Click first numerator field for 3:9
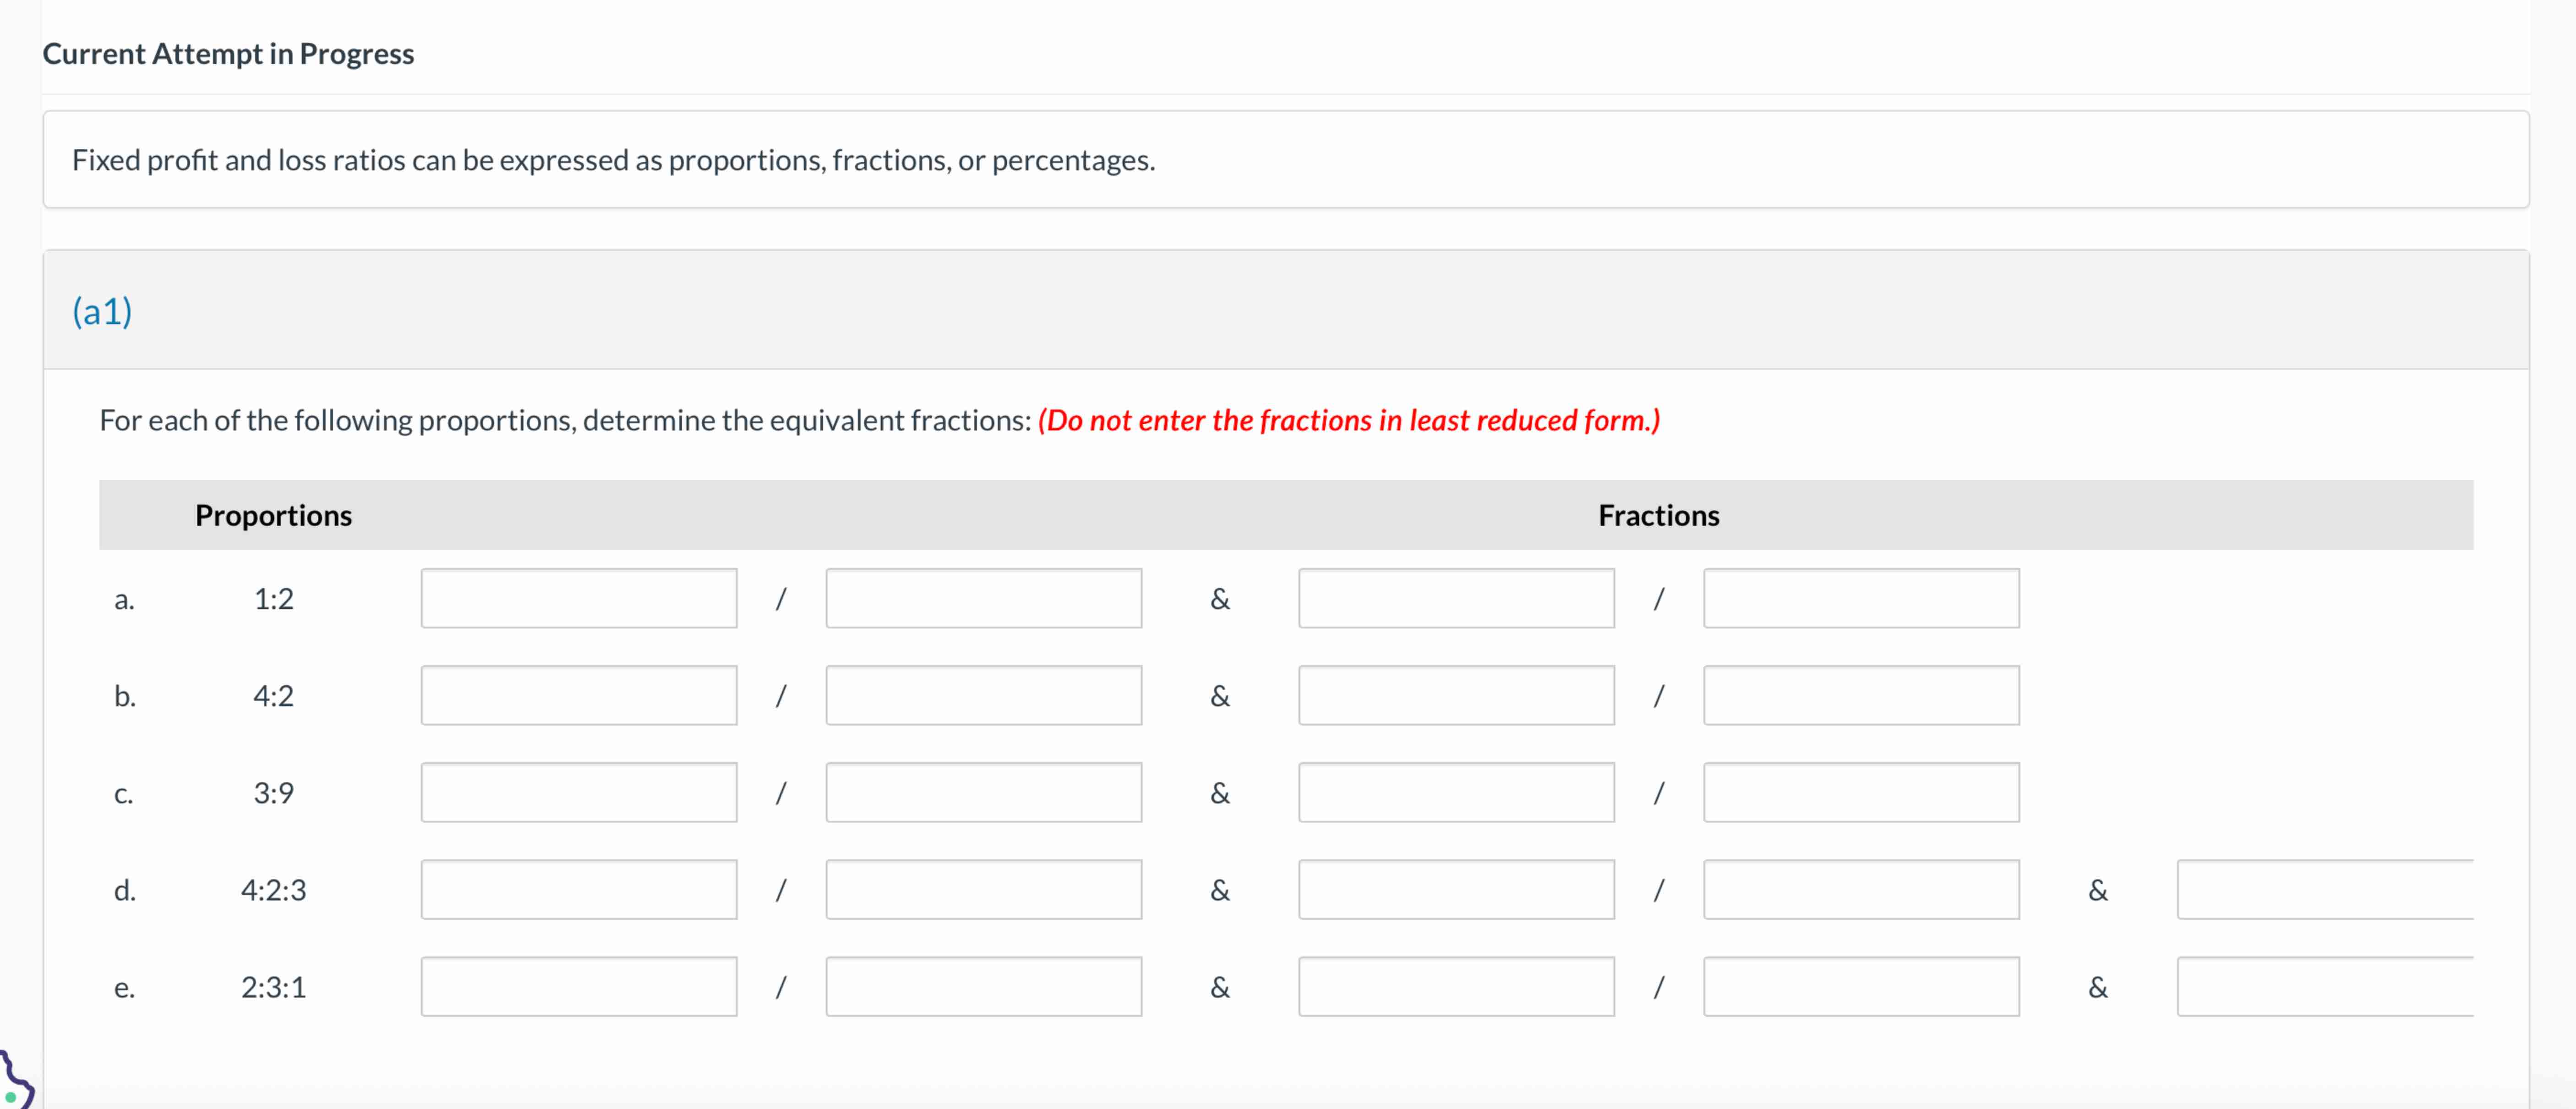Screen dimensions: 2576x1109 pos(579,792)
